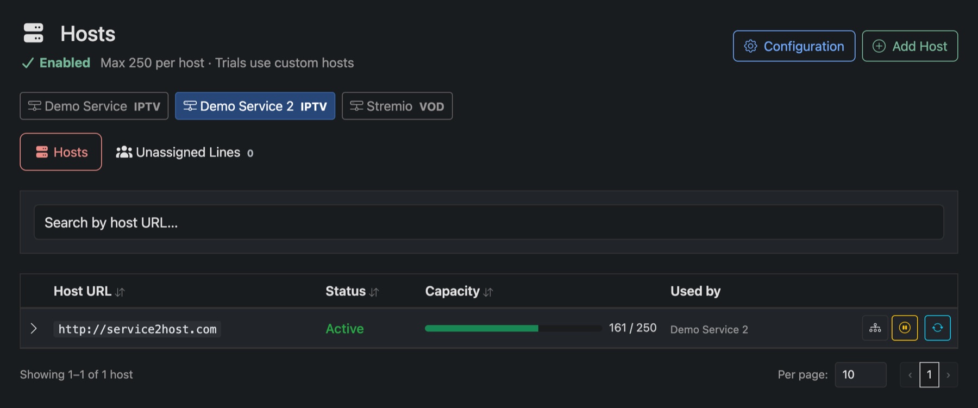Click the capacity progress bar 161/250

pyautogui.click(x=513, y=328)
